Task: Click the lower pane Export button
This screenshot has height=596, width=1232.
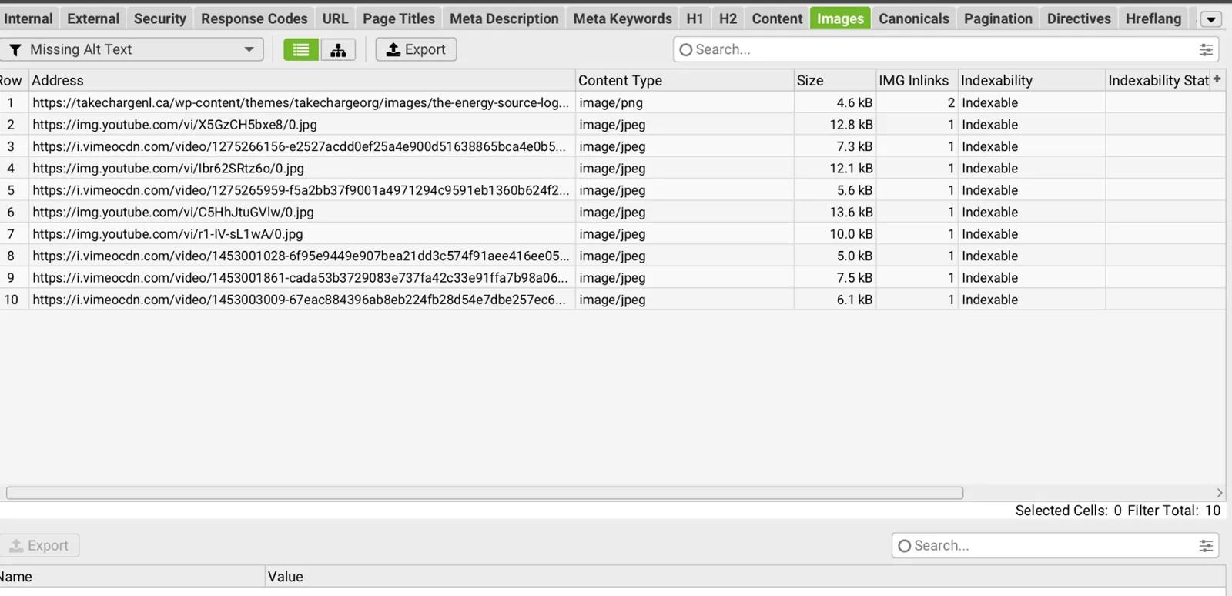Action: click(x=39, y=546)
